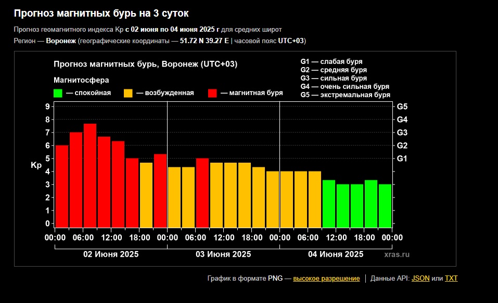This screenshot has height=303, width=498.
Task: Click the G5 label on the right axis
Action: pos(402,107)
